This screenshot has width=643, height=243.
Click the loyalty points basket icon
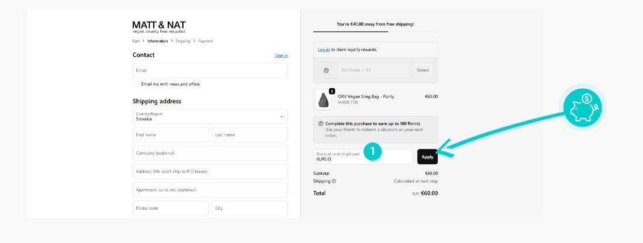coord(326,70)
